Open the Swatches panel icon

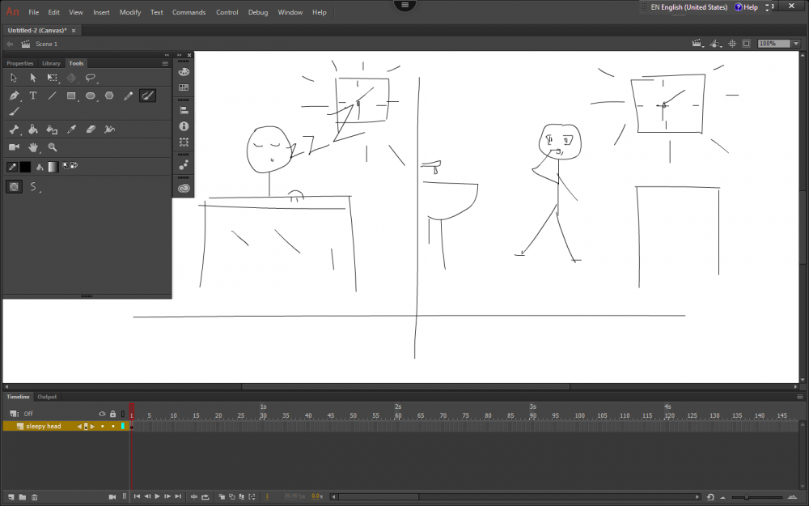[184, 87]
